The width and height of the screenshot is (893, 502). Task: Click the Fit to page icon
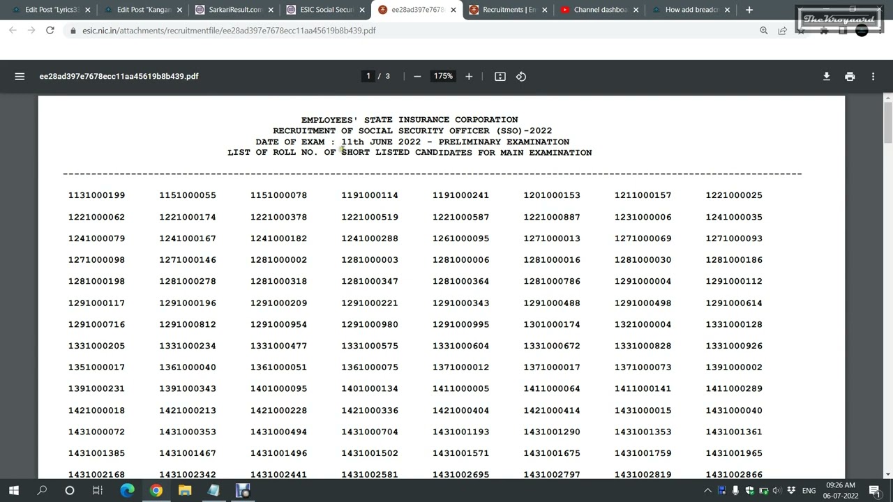500,76
